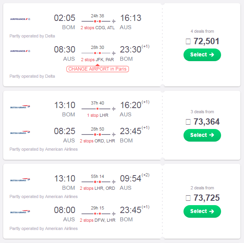The image size is (244, 243).
Task: Click the plane icon on the 55h 14 route
Action: point(114,182)
